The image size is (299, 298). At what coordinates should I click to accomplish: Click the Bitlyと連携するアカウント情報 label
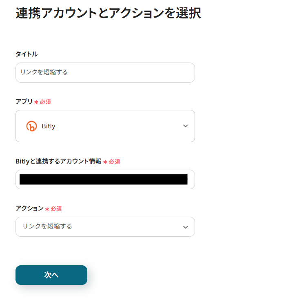(x=58, y=161)
